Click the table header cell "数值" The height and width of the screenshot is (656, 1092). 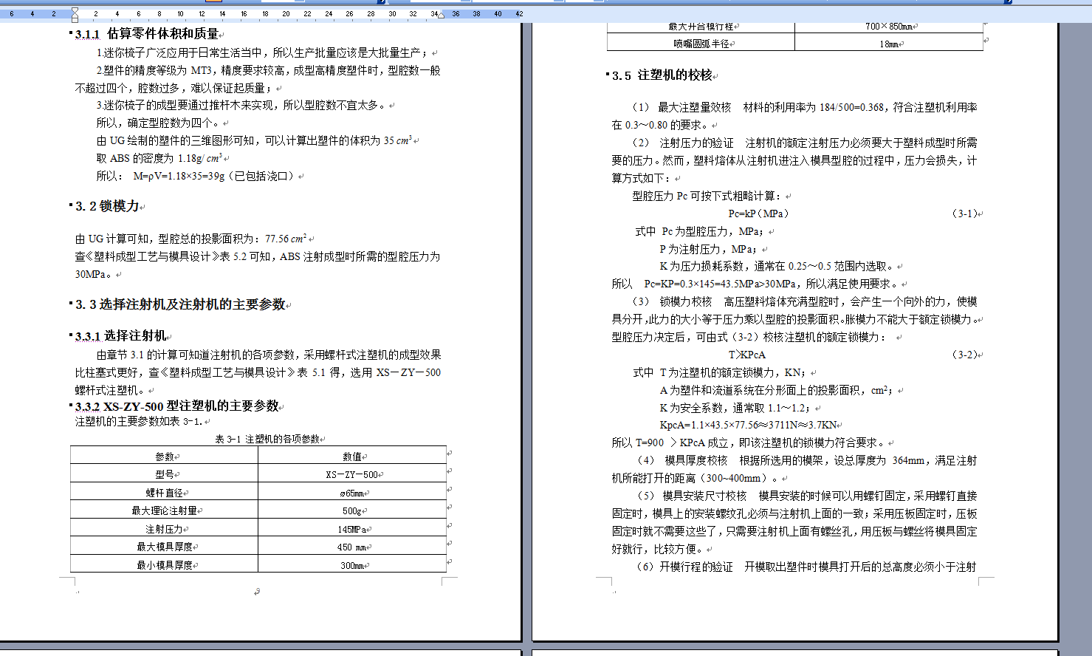coord(352,457)
